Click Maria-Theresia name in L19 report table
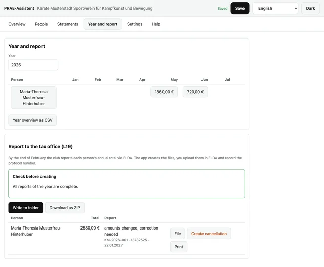The image size is (324, 267). tap(36, 231)
